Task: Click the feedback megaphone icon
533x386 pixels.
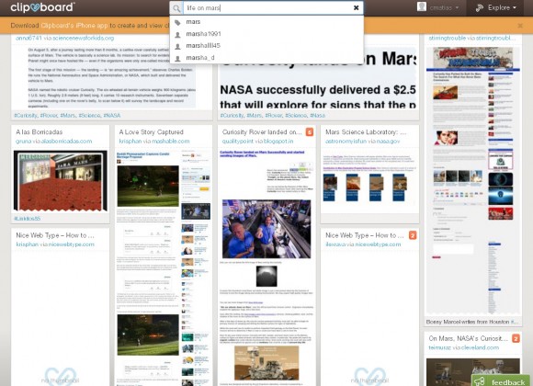Action: (x=480, y=381)
